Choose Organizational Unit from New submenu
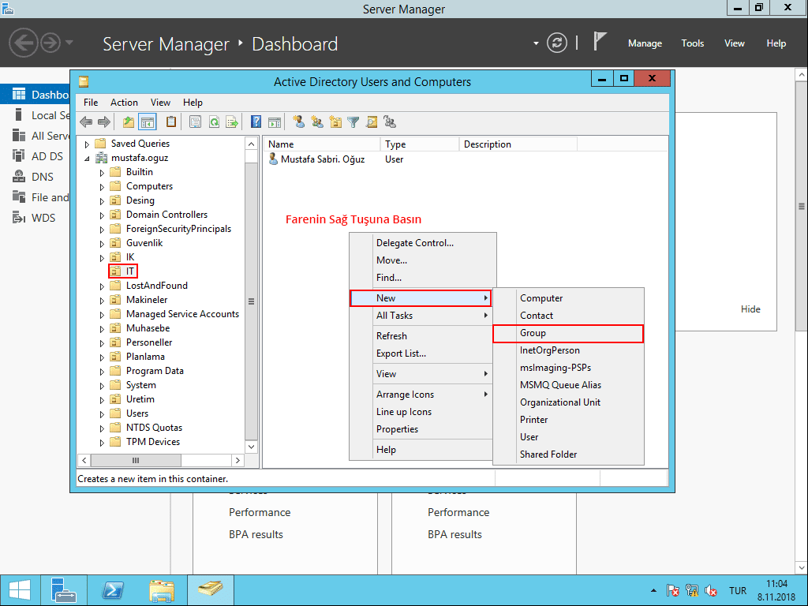 point(568,402)
